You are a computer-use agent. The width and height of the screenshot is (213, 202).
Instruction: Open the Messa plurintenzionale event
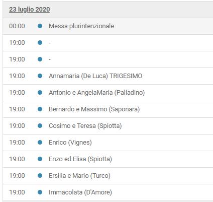81,26
